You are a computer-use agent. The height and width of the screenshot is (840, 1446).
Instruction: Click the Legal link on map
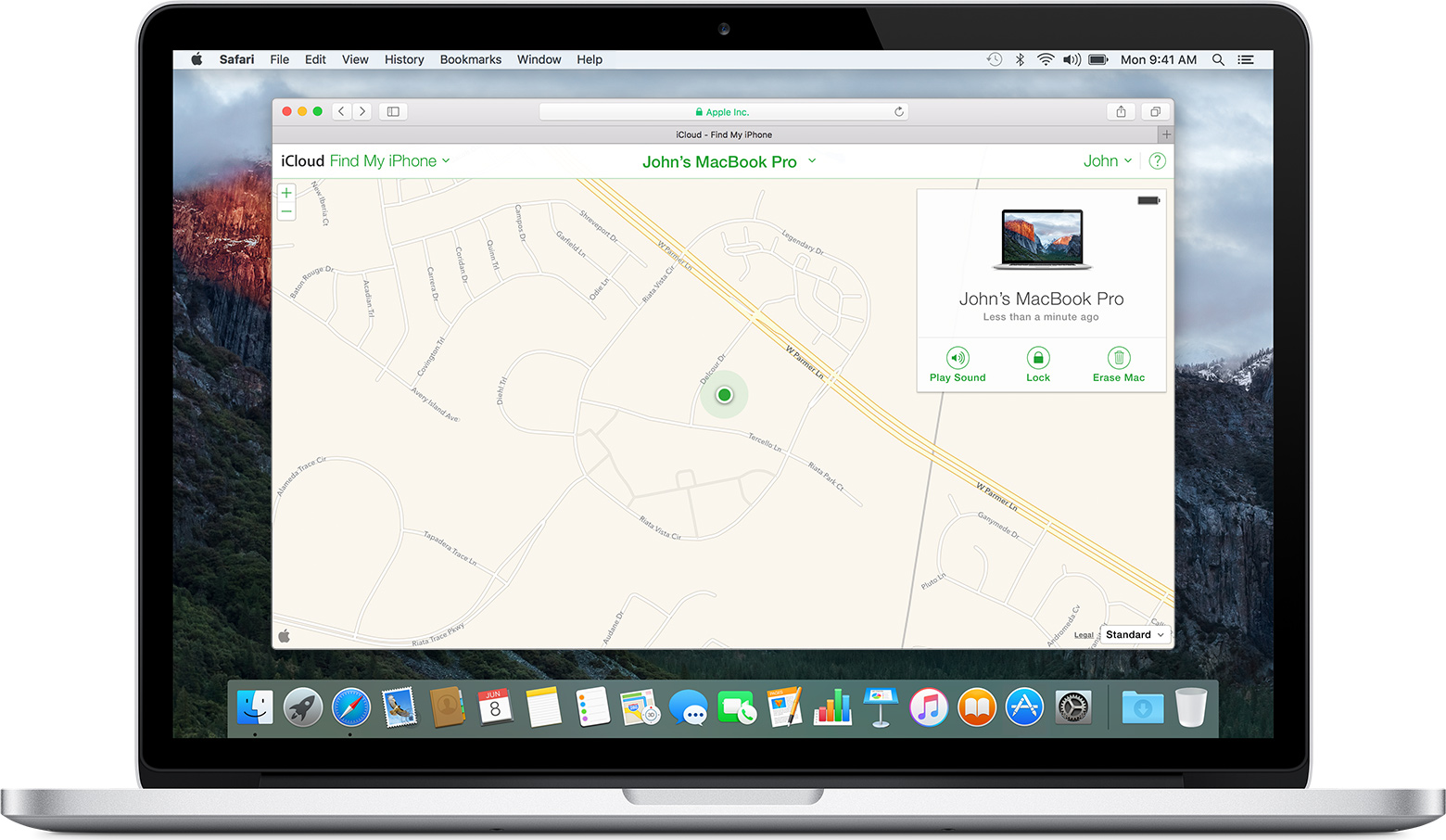tap(1084, 635)
